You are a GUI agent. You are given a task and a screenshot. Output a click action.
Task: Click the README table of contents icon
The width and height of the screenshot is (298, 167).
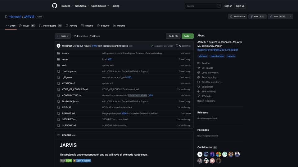click(58, 135)
